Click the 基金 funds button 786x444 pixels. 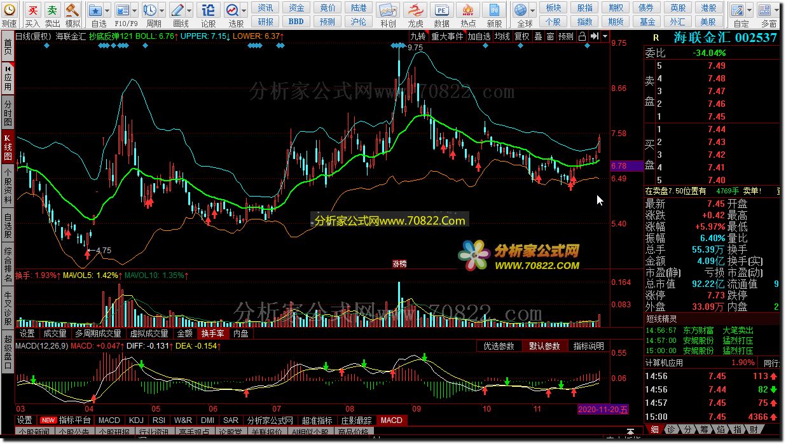[x=647, y=21]
